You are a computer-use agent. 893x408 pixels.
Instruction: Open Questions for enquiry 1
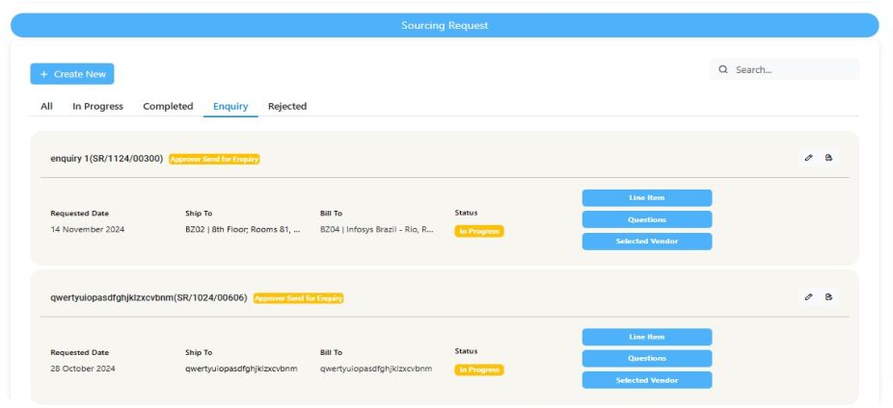pyautogui.click(x=647, y=219)
